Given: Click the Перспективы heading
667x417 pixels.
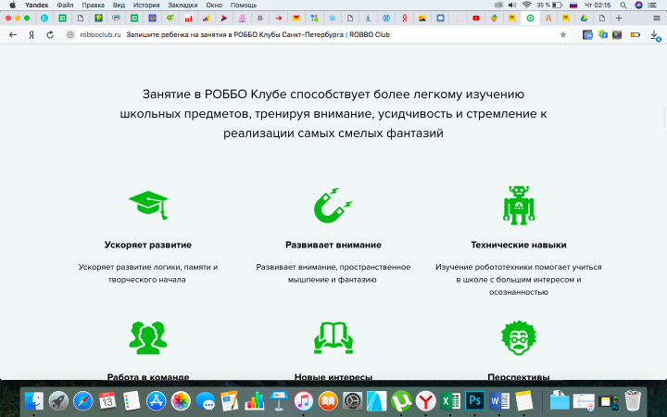Looking at the screenshot, I should 519,376.
